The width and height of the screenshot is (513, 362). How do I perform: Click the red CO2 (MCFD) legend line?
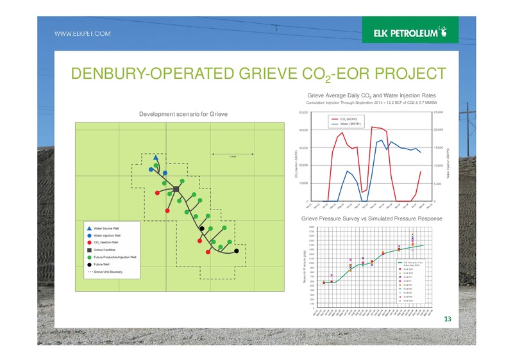(x=335, y=119)
